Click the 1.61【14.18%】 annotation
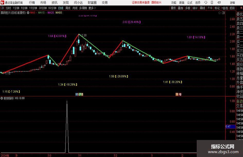The image size is (243, 157). (196, 37)
